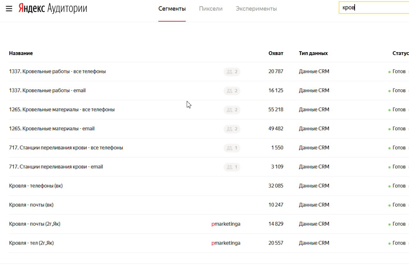Click the Охват column header
409x265 pixels.
(275, 53)
